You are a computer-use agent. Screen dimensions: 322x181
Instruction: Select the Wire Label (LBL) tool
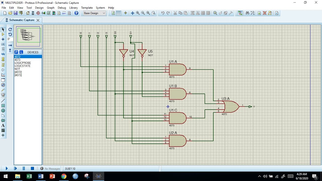point(3,44)
